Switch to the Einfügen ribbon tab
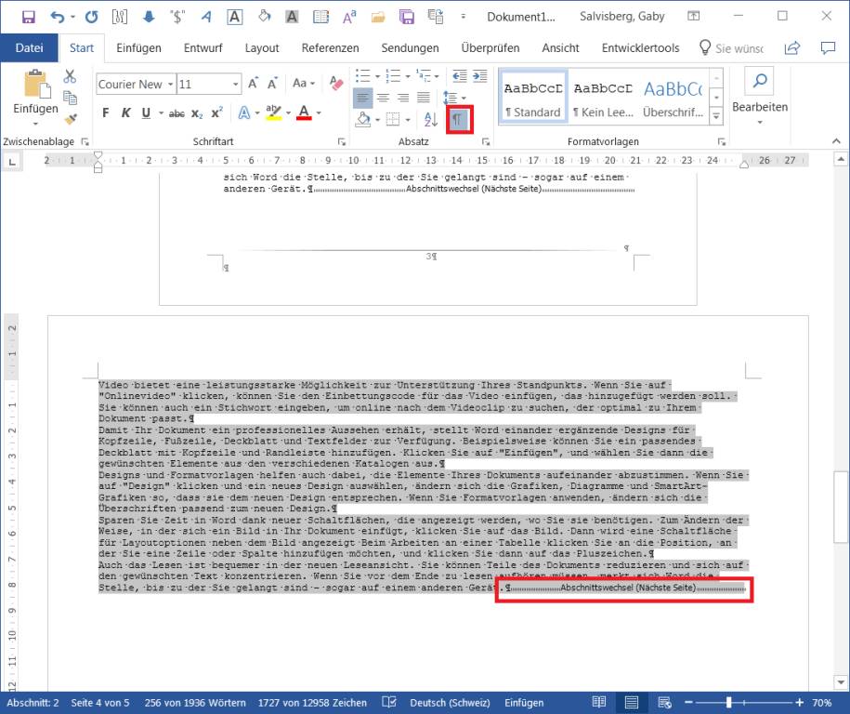The width and height of the screenshot is (850, 714). point(139,47)
